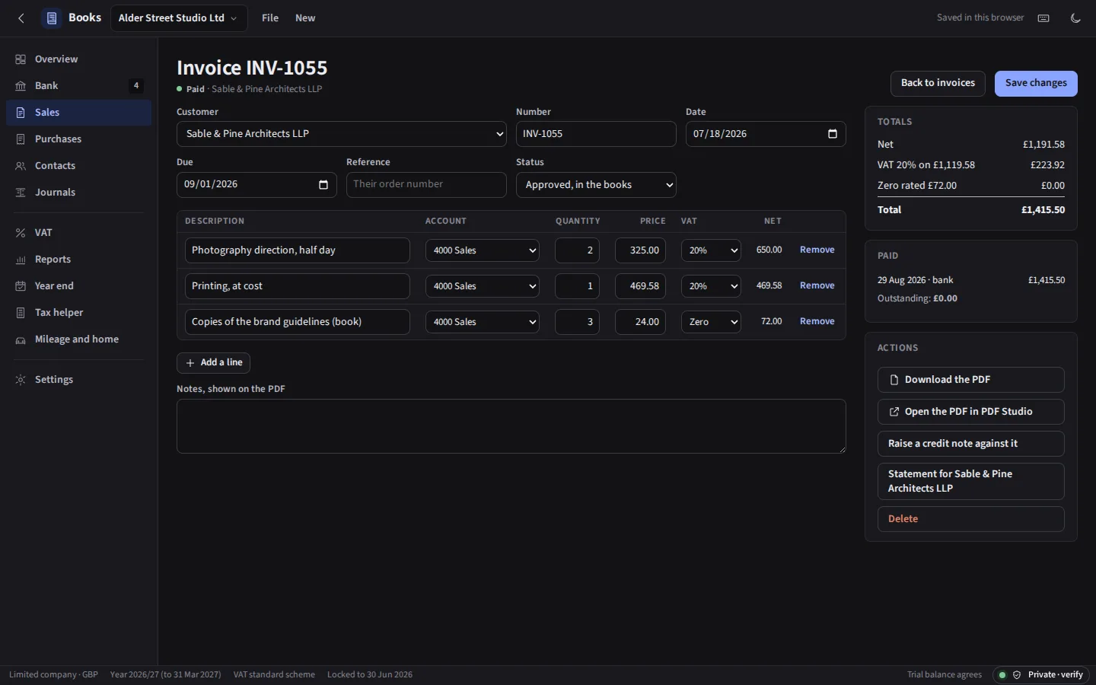Click Raise a credit note against it

971,444
